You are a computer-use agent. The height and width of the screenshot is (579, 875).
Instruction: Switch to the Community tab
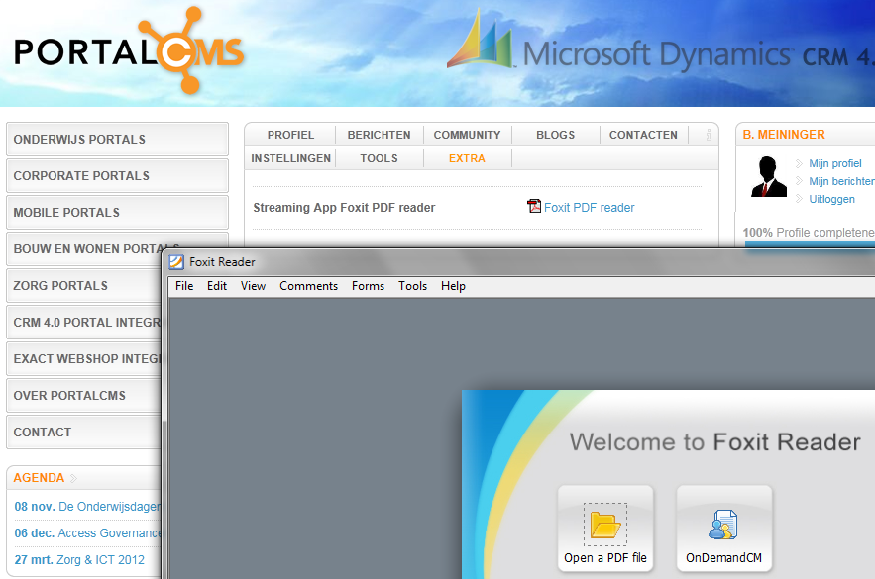point(467,135)
